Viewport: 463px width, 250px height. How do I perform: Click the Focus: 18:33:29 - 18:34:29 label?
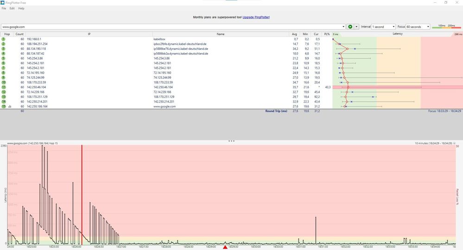click(444, 111)
